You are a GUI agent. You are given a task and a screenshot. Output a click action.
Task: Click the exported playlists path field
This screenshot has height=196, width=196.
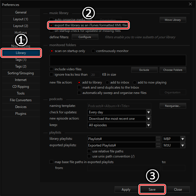click(122, 145)
